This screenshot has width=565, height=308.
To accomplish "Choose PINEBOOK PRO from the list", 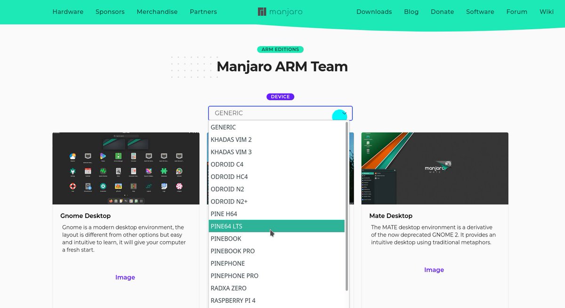I will (277, 251).
